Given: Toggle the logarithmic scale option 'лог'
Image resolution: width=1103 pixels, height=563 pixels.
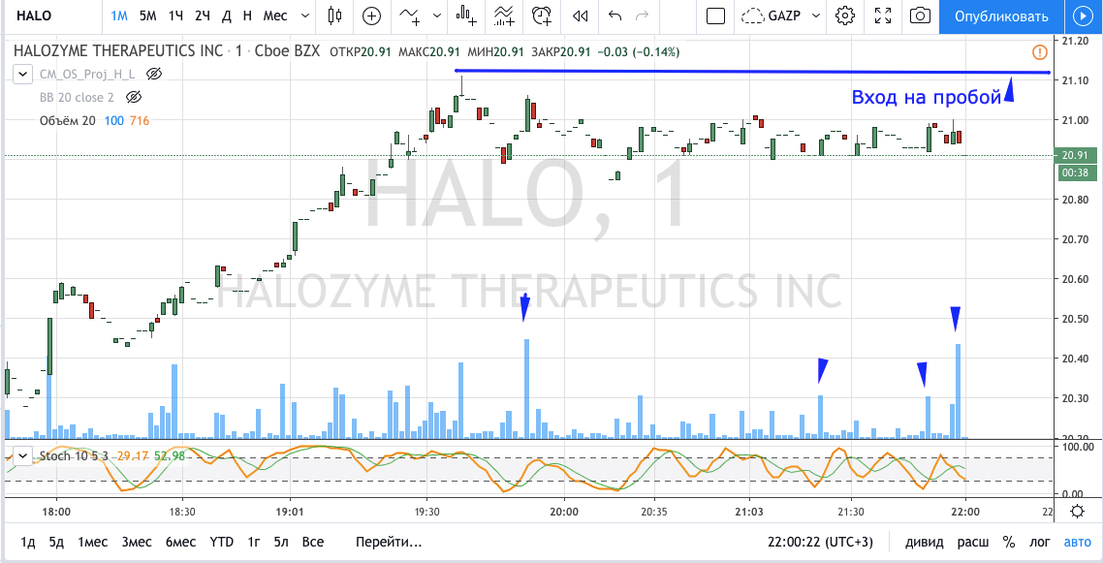Looking at the screenshot, I should pyautogui.click(x=1040, y=542).
